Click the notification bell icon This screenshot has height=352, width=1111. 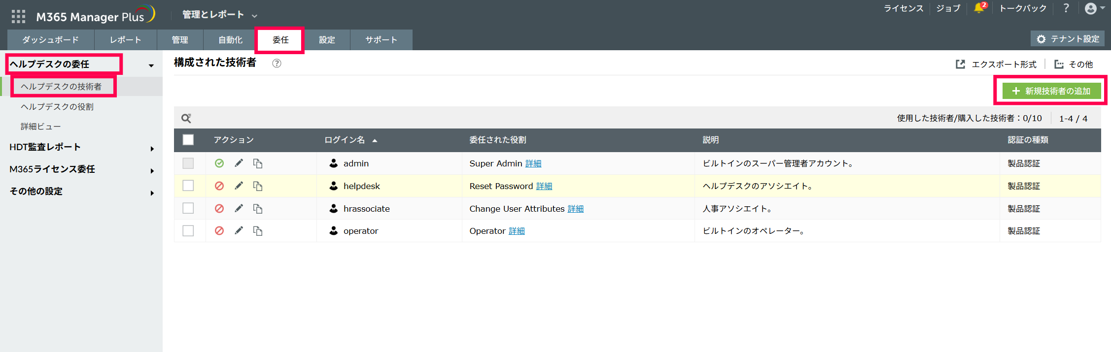click(x=979, y=8)
